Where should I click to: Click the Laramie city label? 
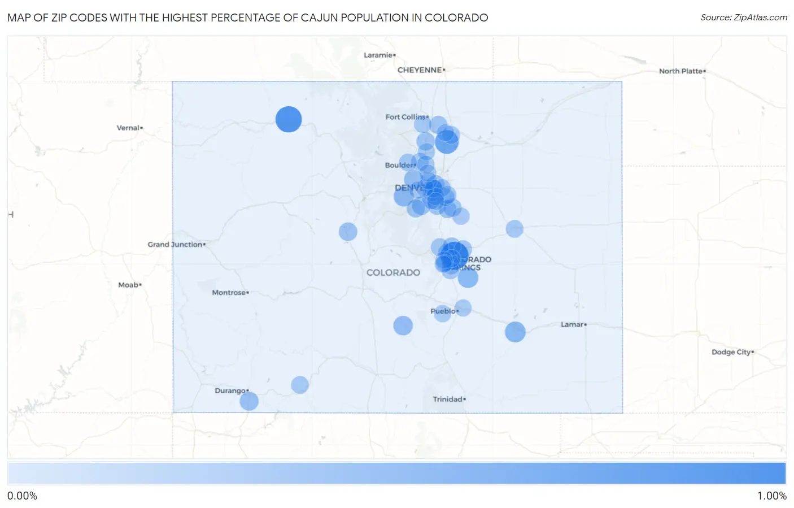point(379,55)
